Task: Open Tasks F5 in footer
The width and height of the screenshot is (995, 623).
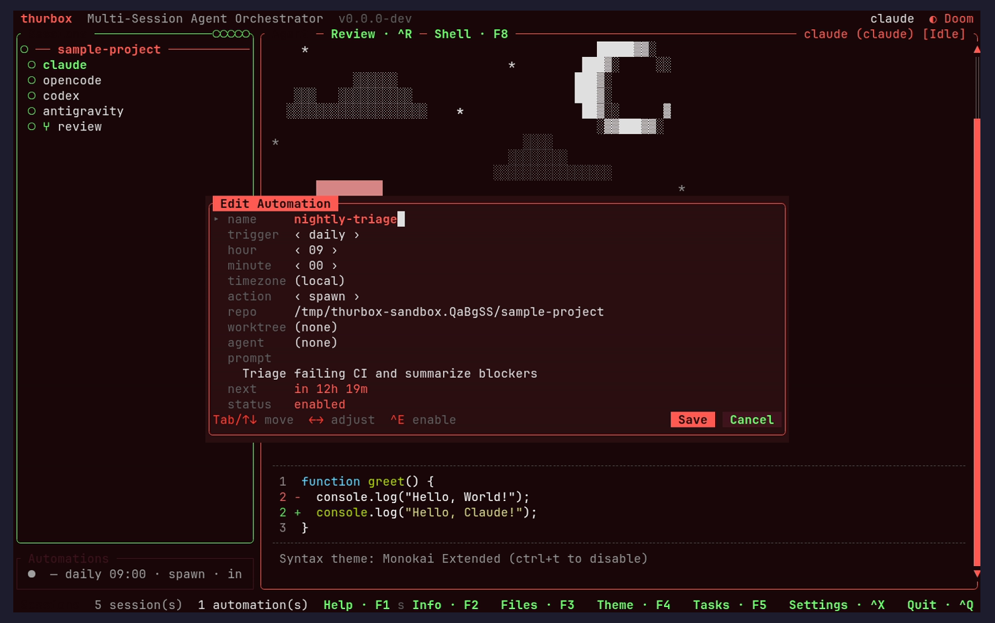Action: pos(730,605)
